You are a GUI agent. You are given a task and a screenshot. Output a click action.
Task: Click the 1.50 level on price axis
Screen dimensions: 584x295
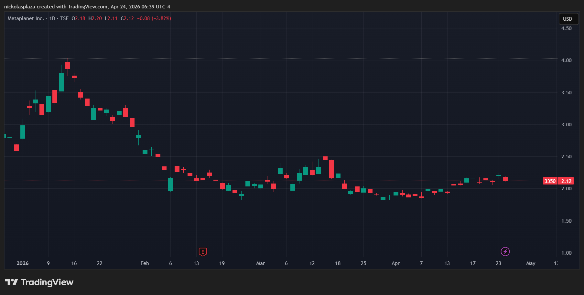(x=566, y=221)
